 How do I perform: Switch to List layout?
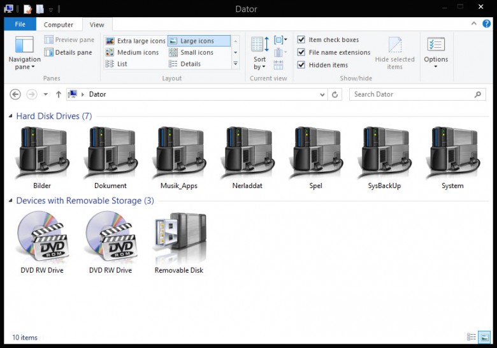[x=117, y=64]
